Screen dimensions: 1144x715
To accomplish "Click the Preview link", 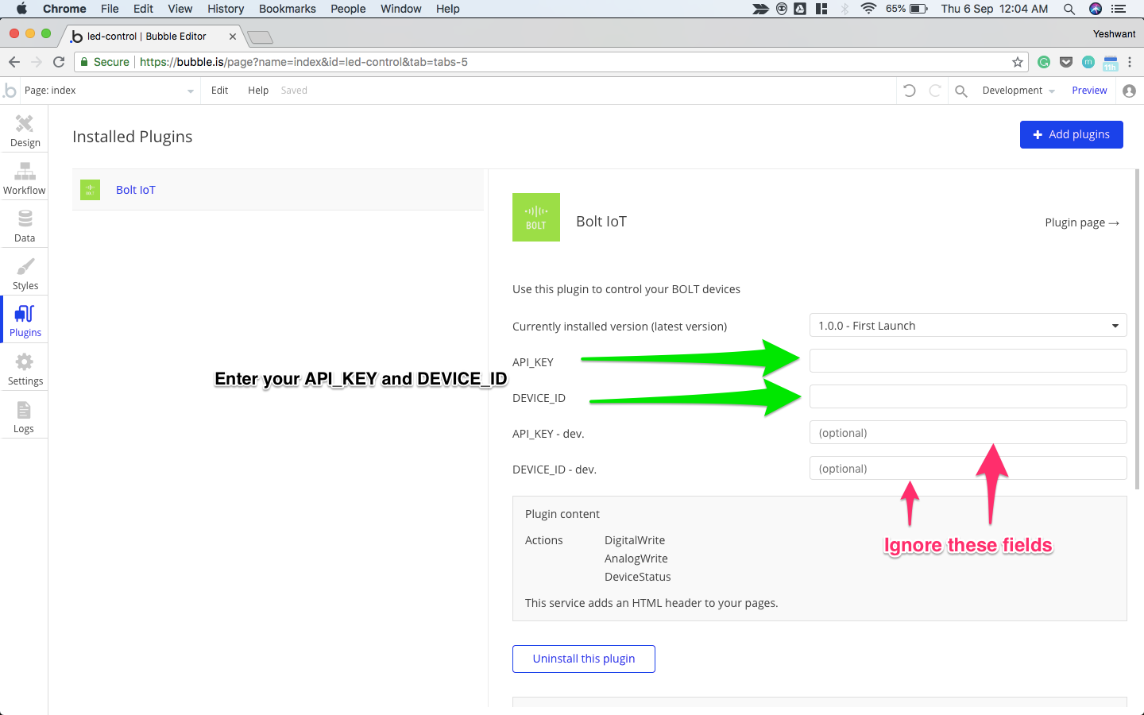I will coord(1089,91).
